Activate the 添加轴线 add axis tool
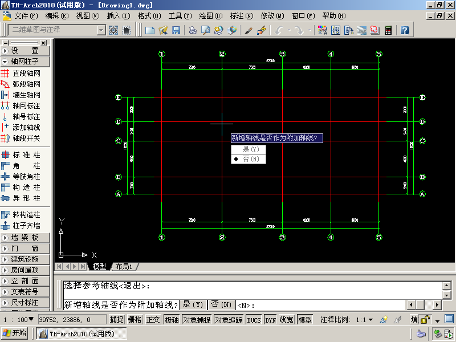 pos(21,127)
